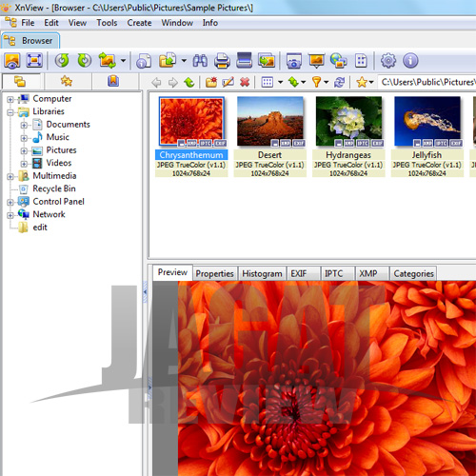Open the view mode dropdown arrow
The image size is (476, 476).
pyautogui.click(x=280, y=82)
